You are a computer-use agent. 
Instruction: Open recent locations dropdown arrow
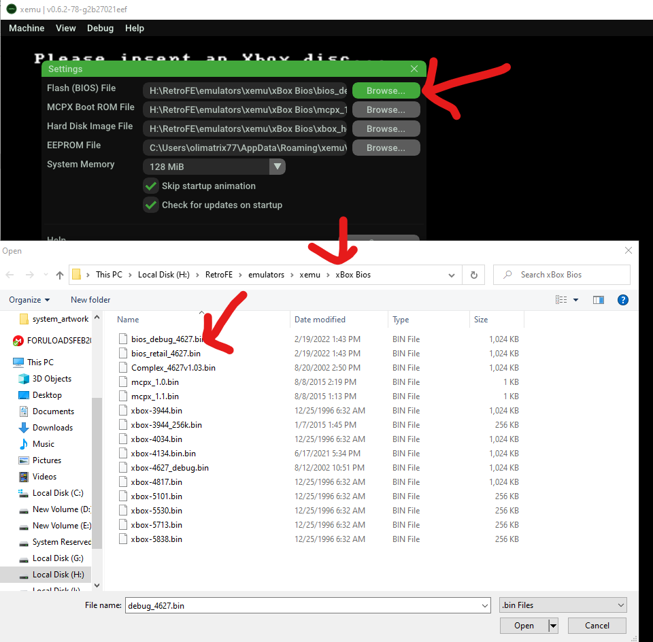46,275
